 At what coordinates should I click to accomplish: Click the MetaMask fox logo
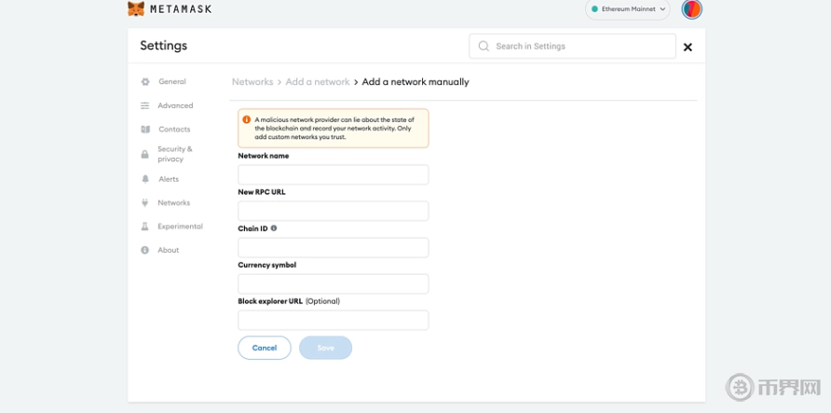click(x=136, y=9)
